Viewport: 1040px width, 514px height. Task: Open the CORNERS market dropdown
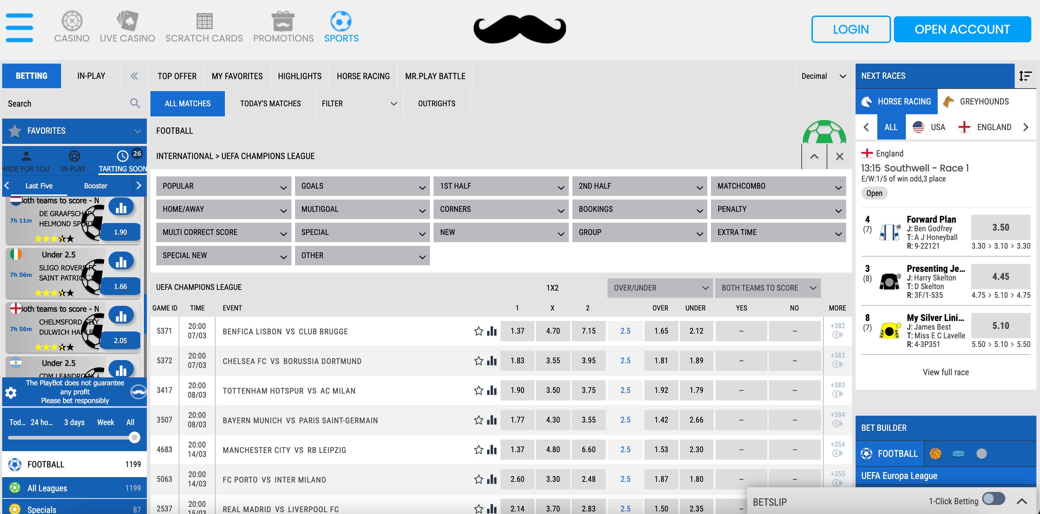[x=500, y=209]
